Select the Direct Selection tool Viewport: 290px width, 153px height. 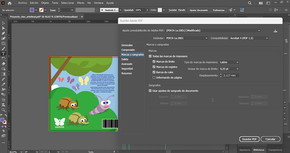tap(3, 28)
